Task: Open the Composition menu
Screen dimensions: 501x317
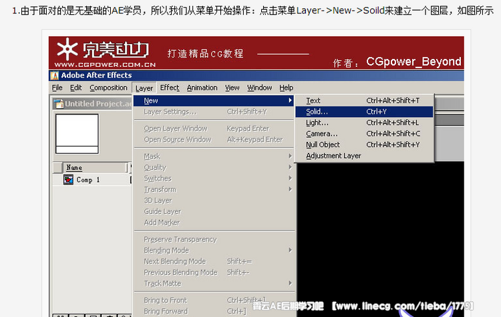Action: pyautogui.click(x=108, y=88)
